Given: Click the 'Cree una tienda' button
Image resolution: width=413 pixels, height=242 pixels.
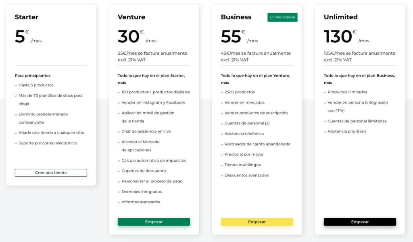Looking at the screenshot, I should [51, 173].
